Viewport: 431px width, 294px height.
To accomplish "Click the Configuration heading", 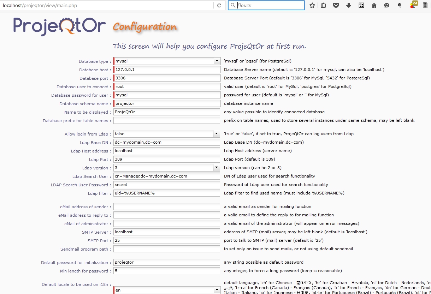I will [145, 27].
